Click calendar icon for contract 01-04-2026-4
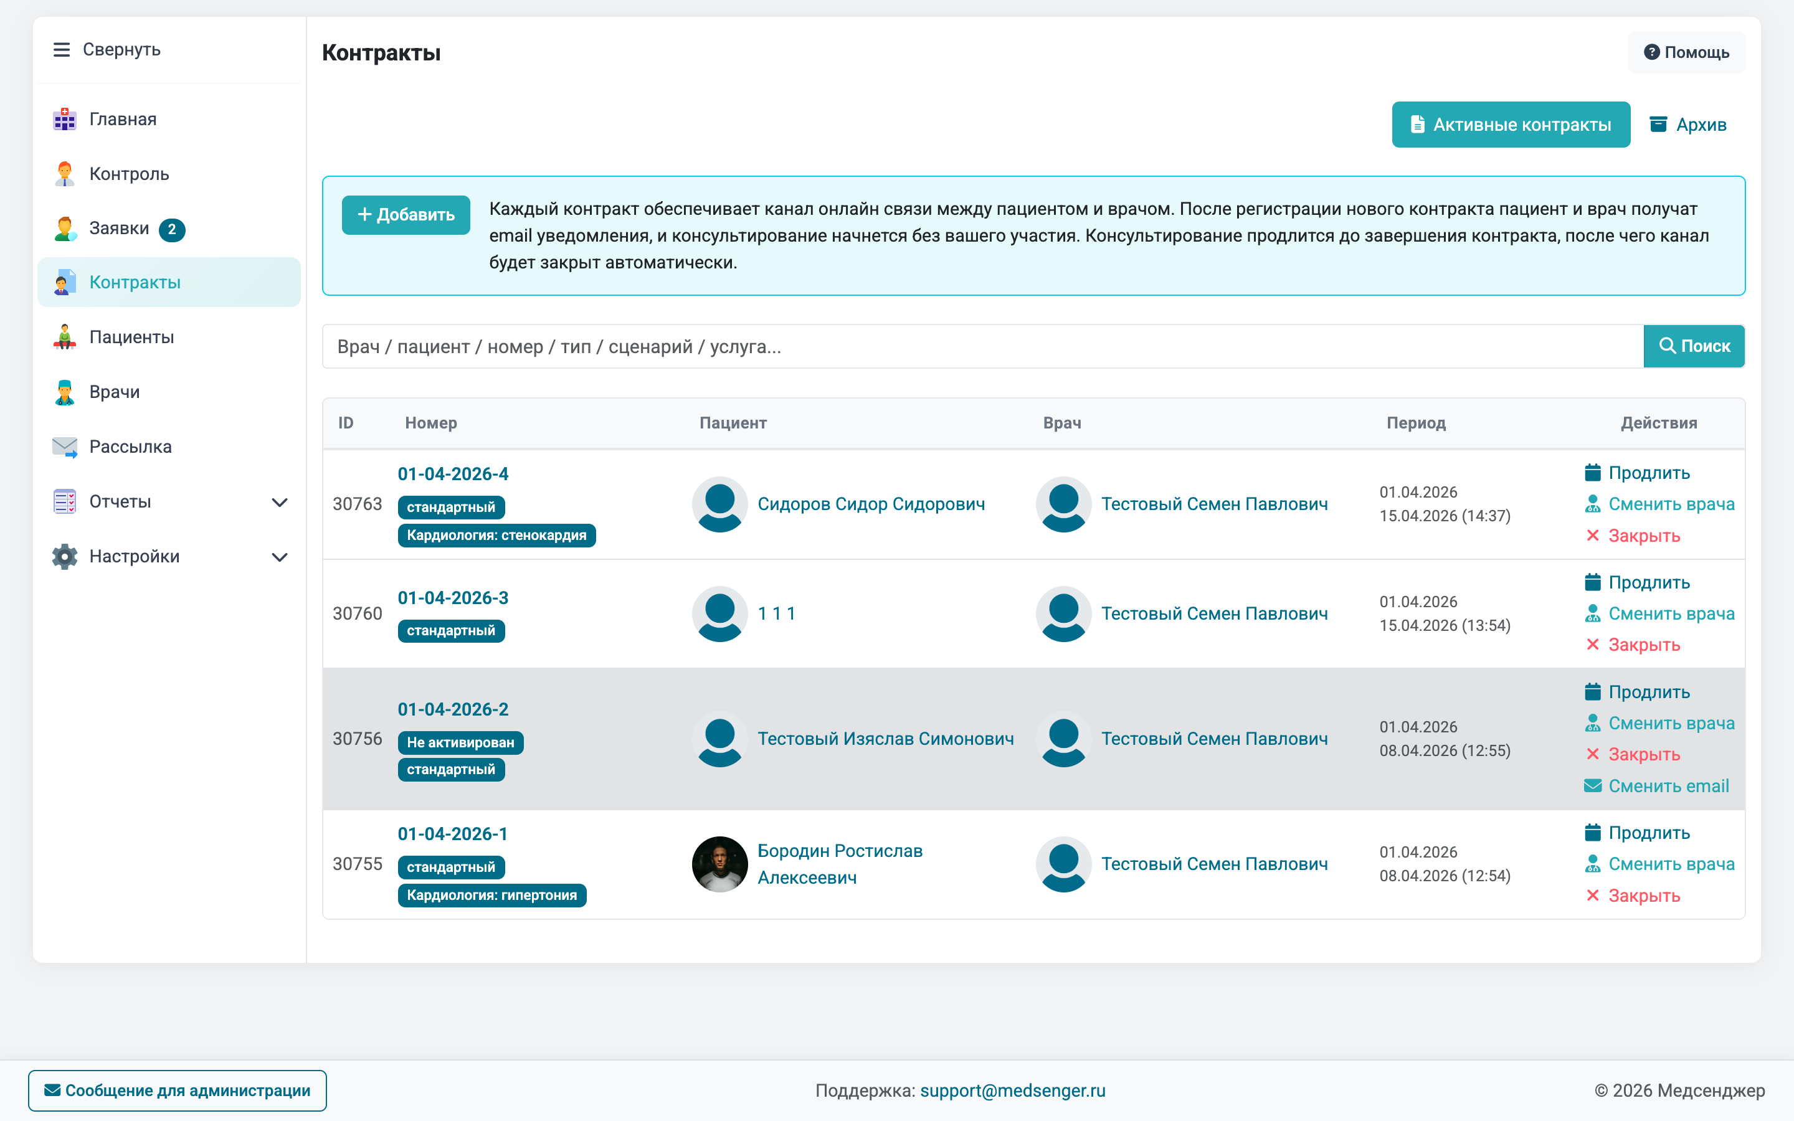This screenshot has height=1121, width=1794. pos(1592,472)
